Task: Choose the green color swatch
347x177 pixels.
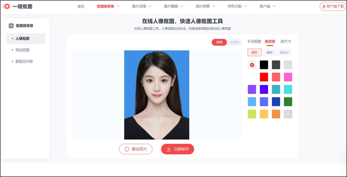Action: 288,102
